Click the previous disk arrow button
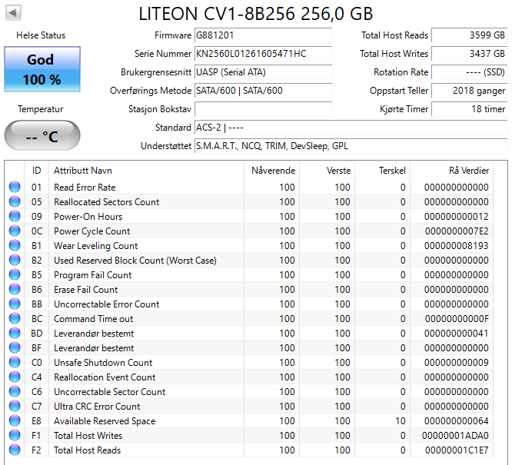This screenshot has width=512, height=465. coord(15,13)
